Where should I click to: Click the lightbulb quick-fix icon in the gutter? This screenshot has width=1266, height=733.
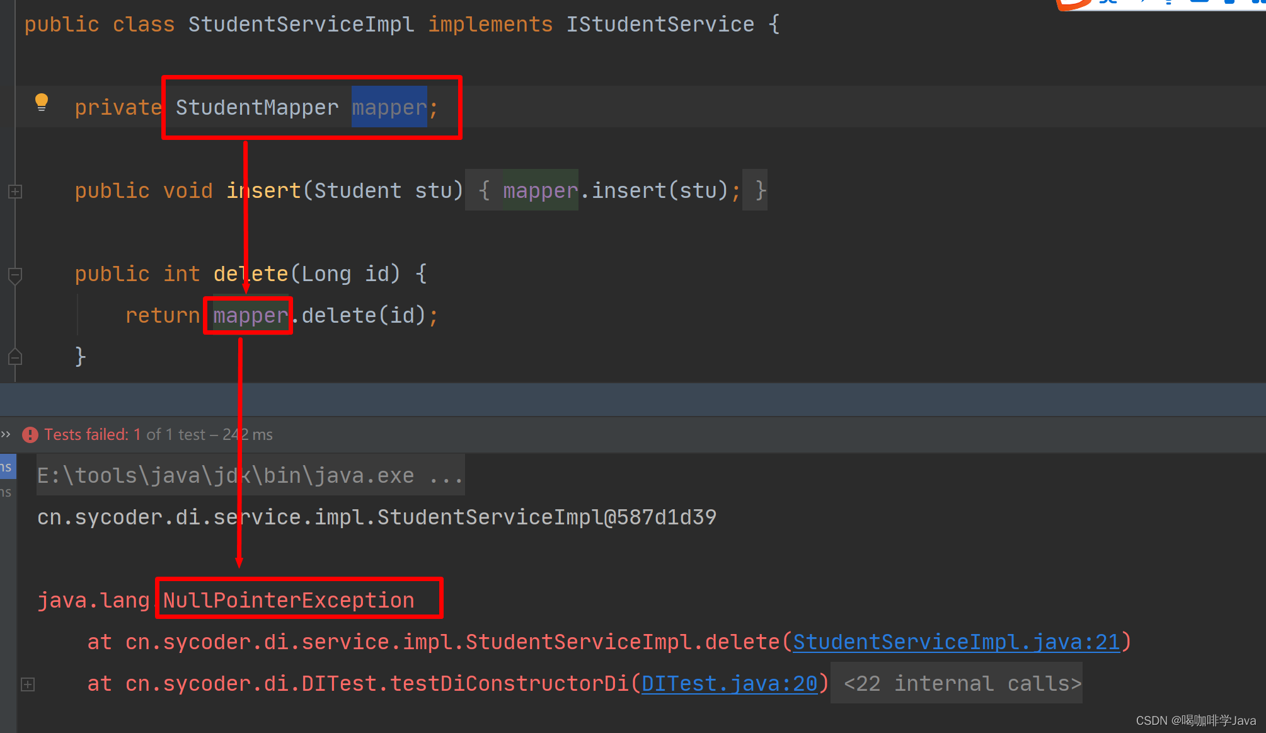point(42,101)
